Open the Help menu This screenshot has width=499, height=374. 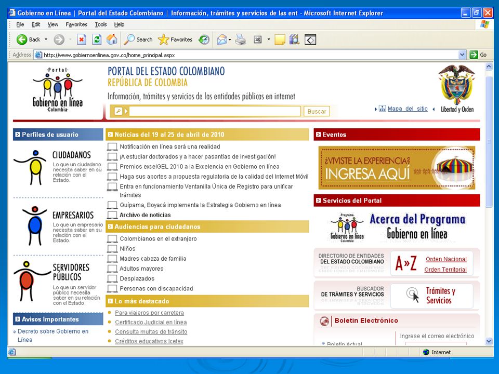point(119,24)
